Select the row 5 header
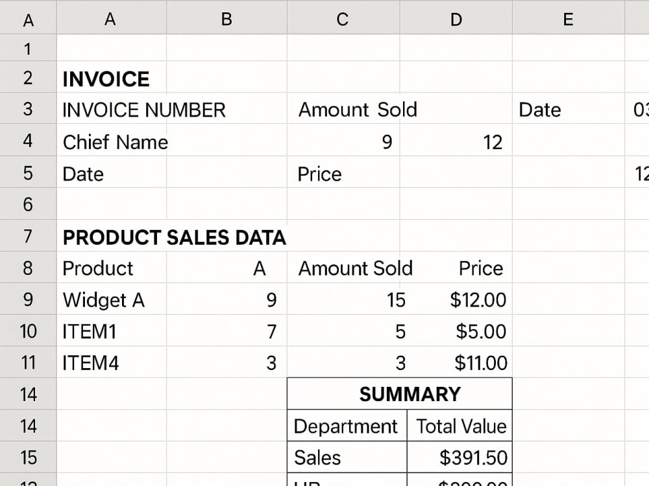This screenshot has width=649, height=486. coord(28,173)
